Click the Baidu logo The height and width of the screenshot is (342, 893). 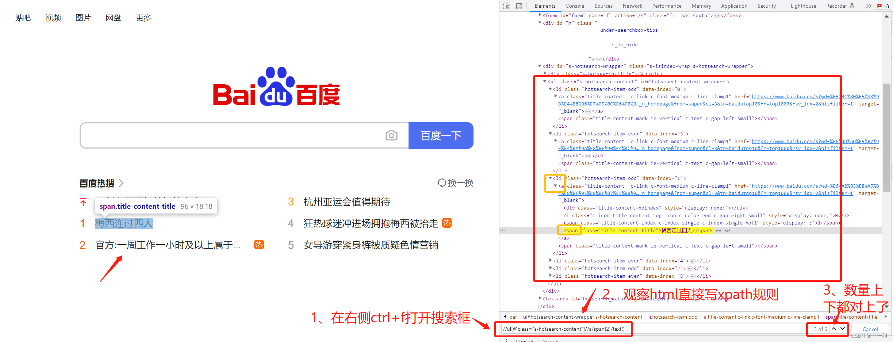[x=276, y=87]
